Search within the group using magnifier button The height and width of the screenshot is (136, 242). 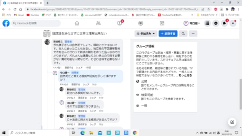183,34
